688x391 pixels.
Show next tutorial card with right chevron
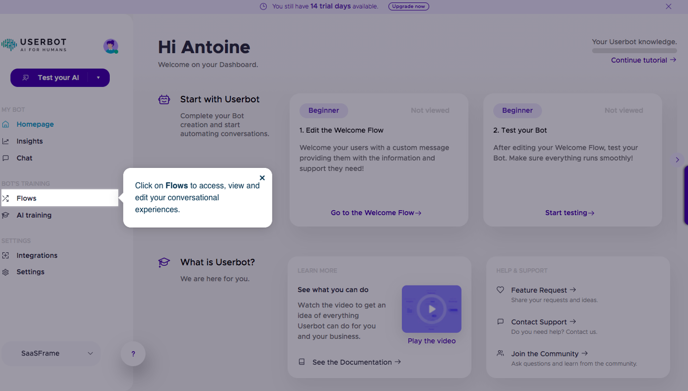pyautogui.click(x=677, y=160)
